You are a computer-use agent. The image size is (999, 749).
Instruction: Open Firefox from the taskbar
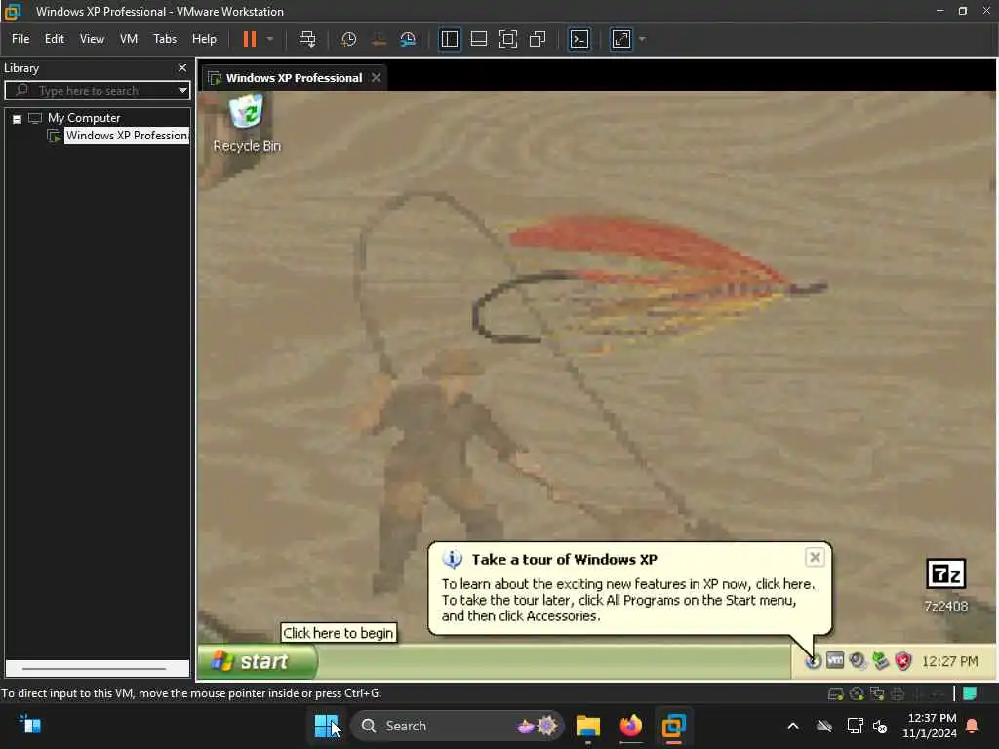coord(631,726)
